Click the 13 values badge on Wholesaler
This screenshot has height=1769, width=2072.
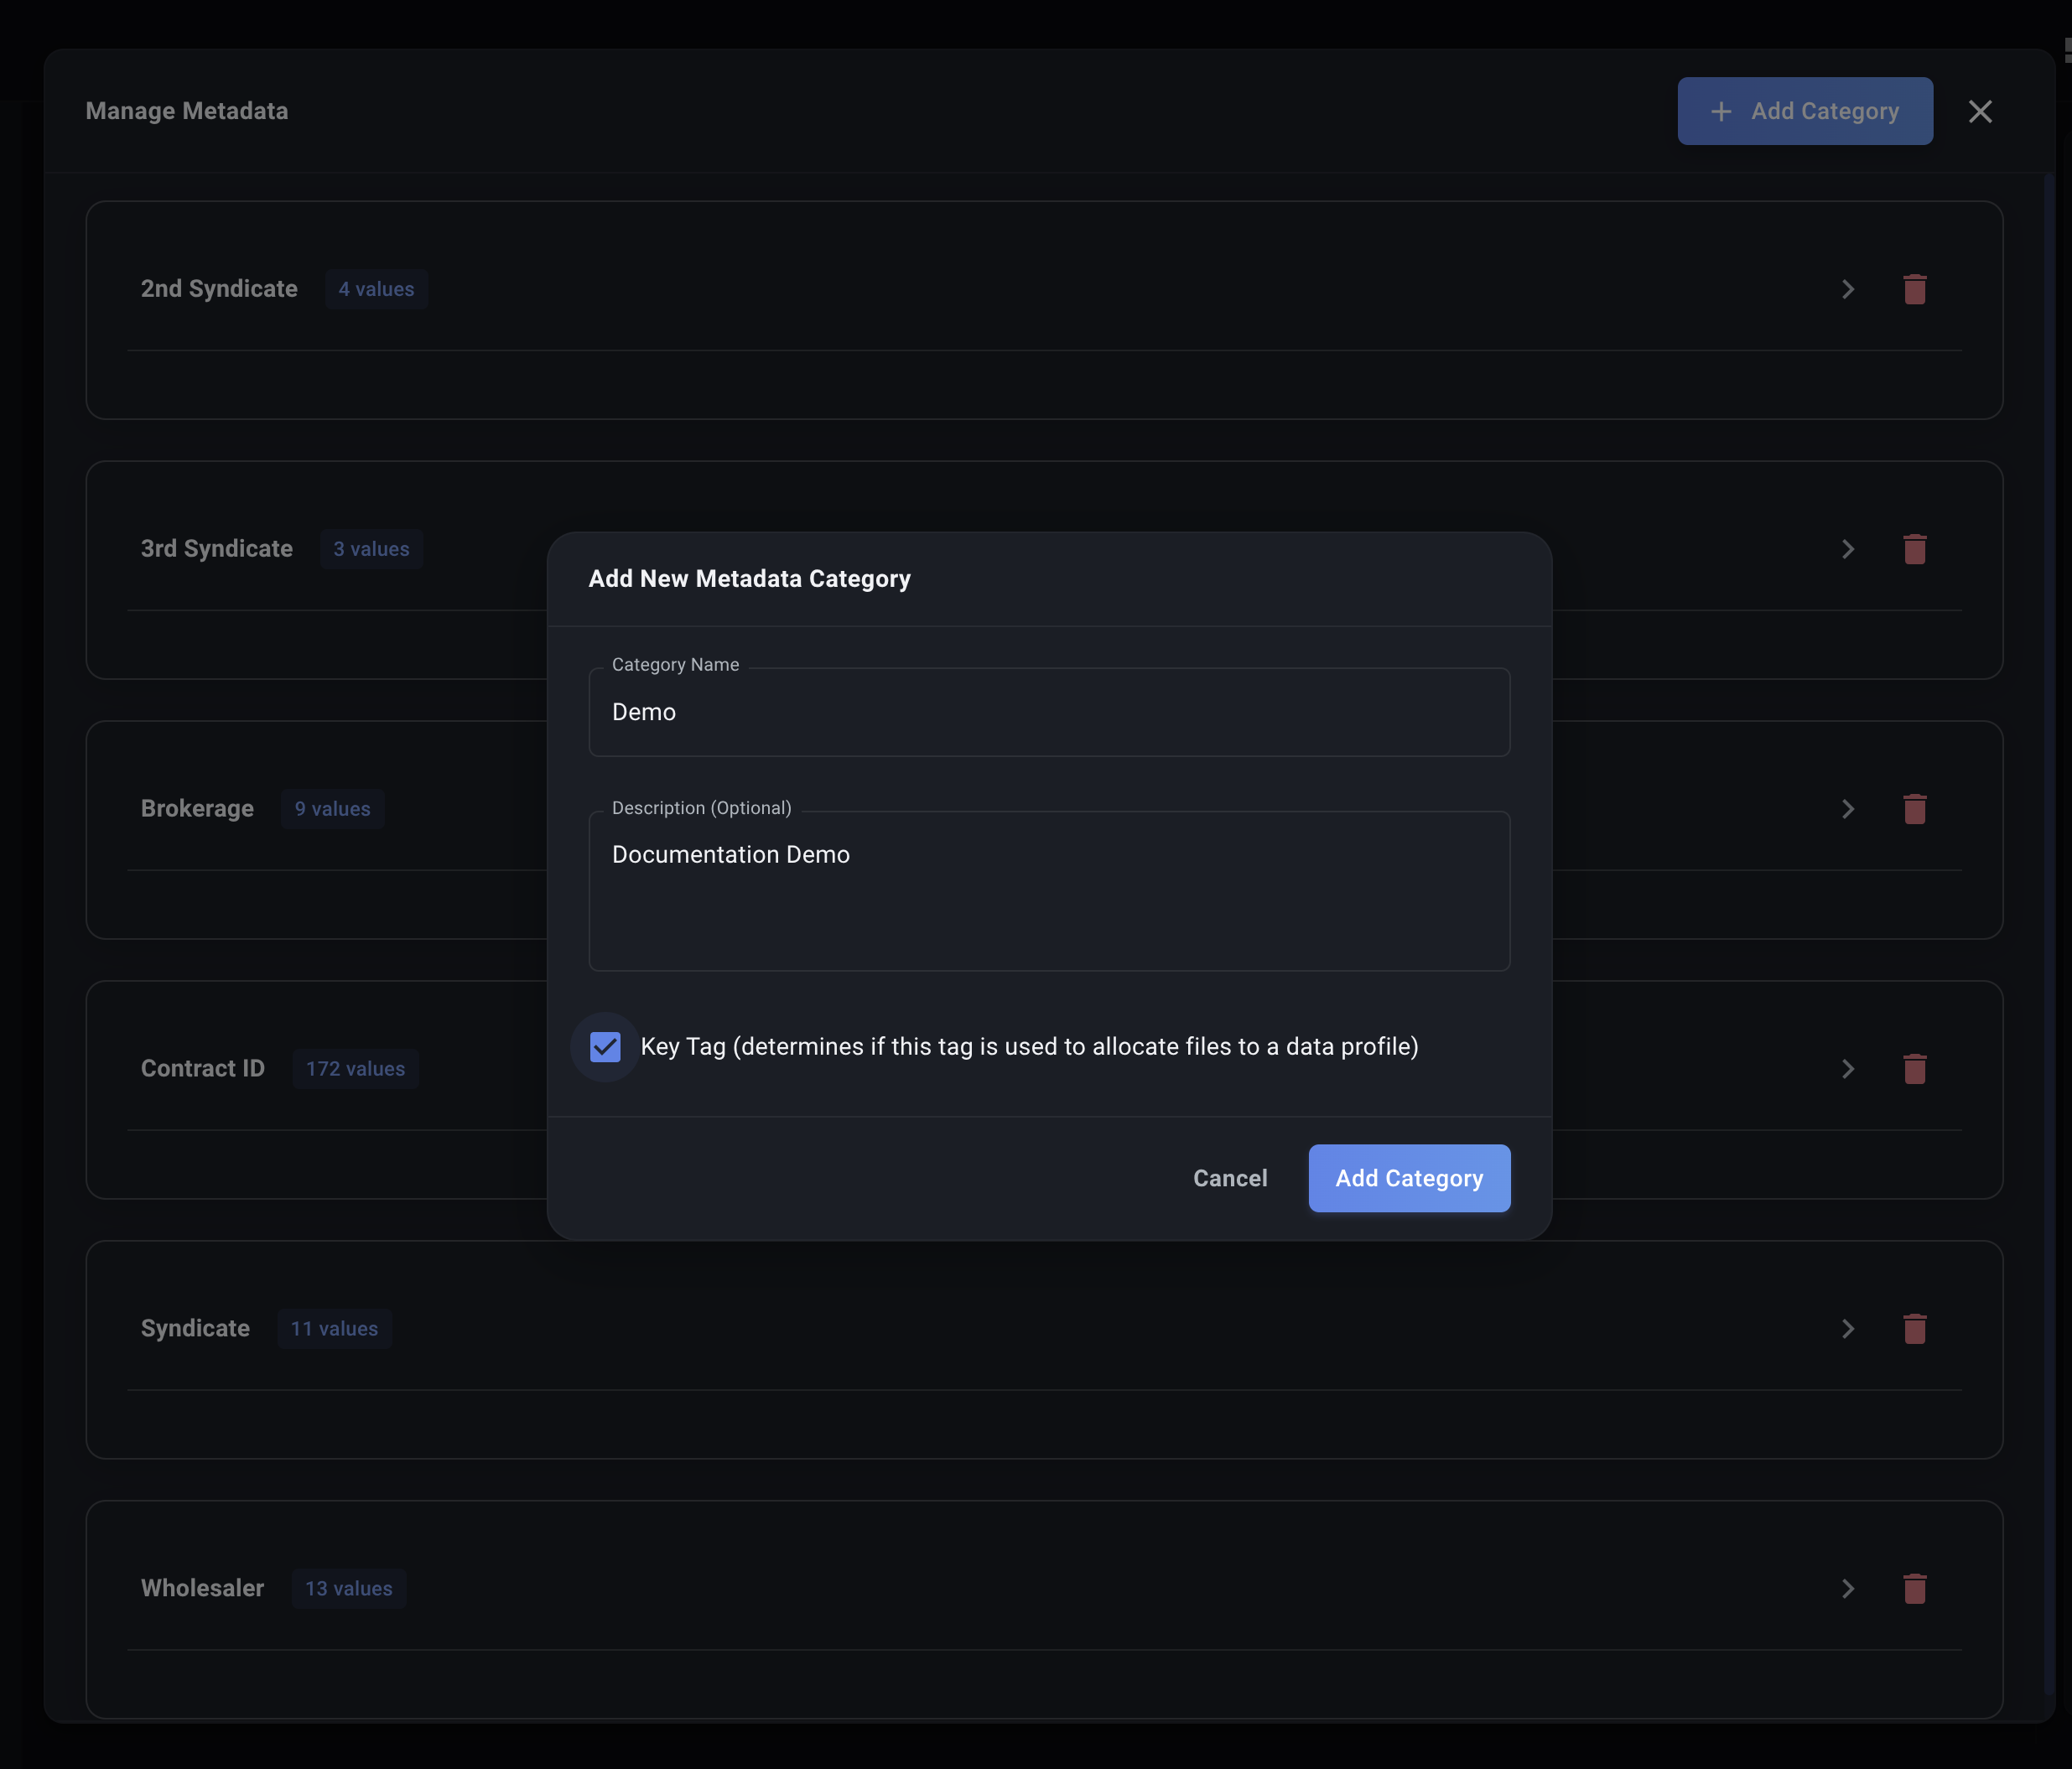(348, 1589)
